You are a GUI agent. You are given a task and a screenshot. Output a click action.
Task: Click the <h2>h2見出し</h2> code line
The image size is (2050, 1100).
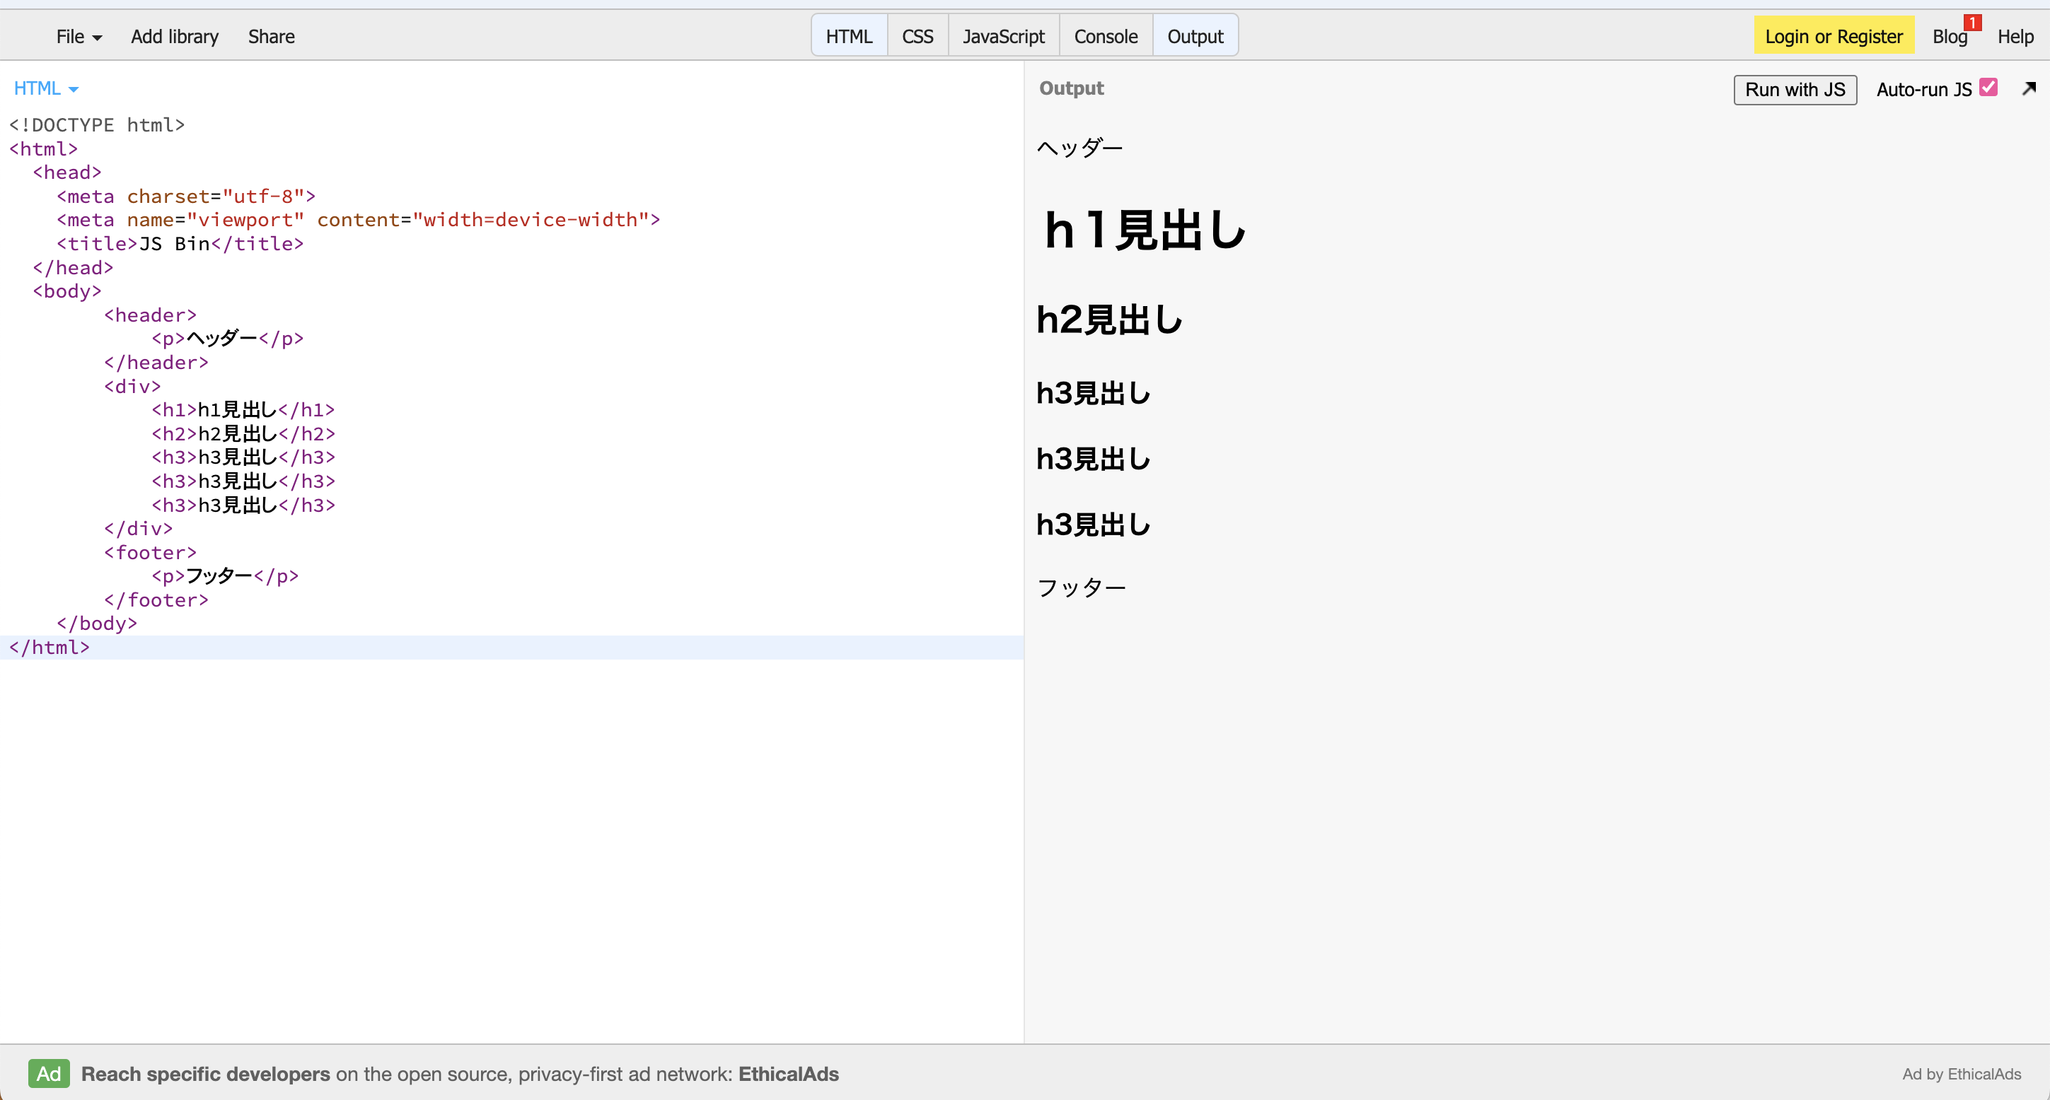coord(243,433)
